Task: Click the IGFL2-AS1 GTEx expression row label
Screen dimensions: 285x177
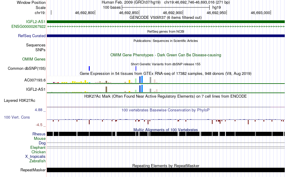Action: pyautogui.click(x=36, y=89)
